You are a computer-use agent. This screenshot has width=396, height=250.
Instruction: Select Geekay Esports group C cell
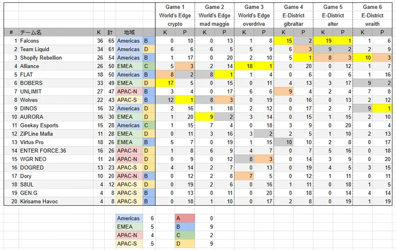coord(149,125)
